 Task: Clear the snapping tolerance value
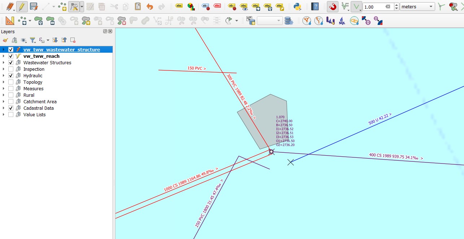coord(388,7)
